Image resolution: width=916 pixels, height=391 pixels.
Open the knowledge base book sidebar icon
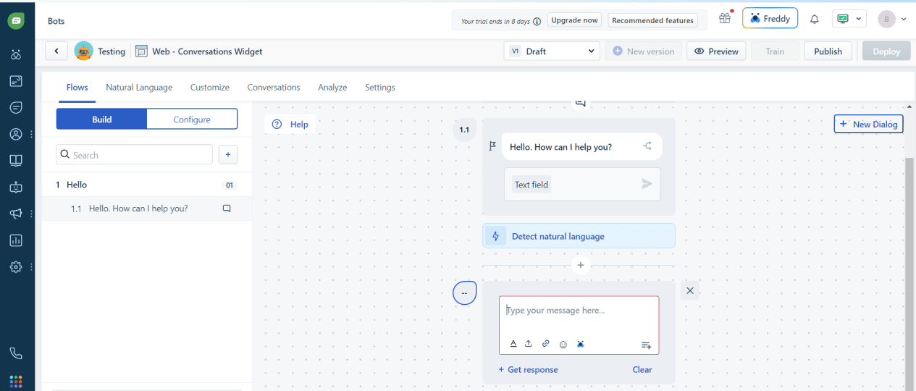(x=16, y=161)
